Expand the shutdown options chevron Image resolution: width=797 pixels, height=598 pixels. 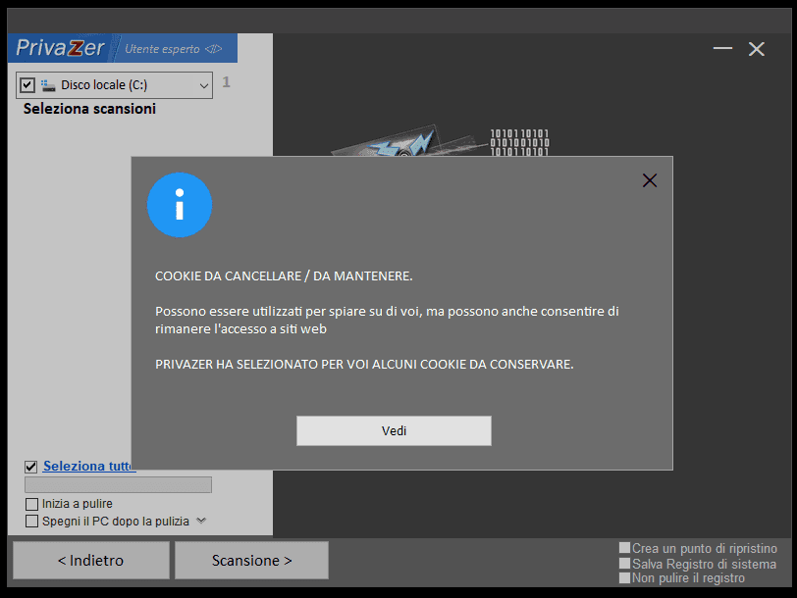[201, 521]
